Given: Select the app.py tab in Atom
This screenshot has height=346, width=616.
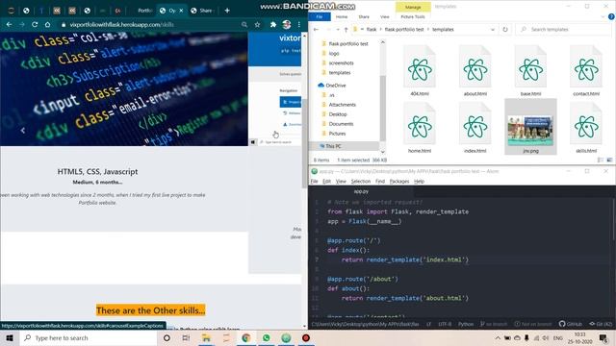Looking at the screenshot, I should pos(361,191).
